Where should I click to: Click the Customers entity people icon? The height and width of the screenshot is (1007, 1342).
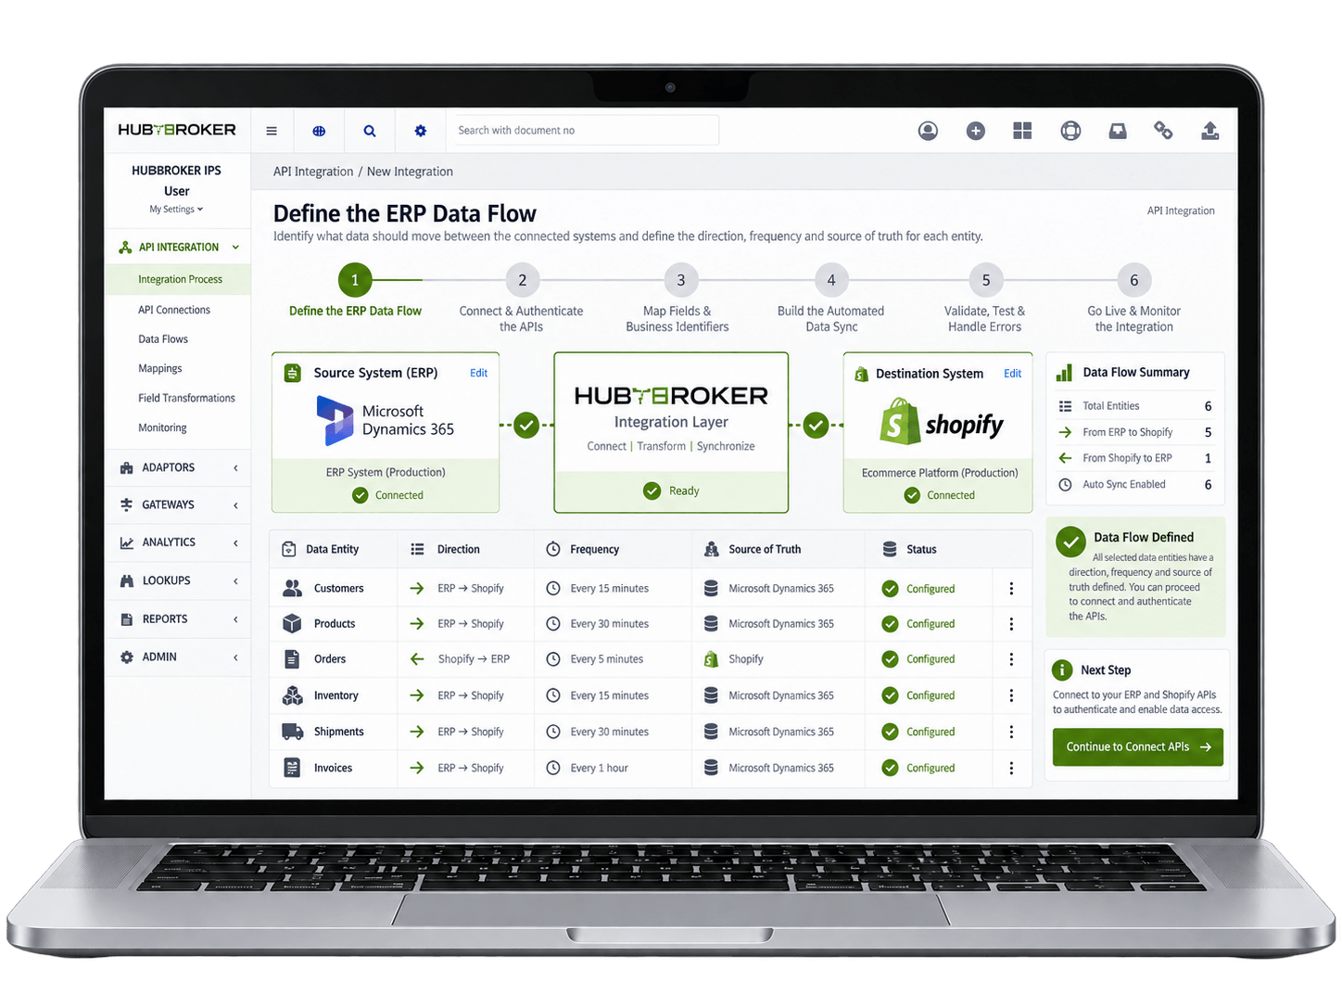click(x=292, y=588)
